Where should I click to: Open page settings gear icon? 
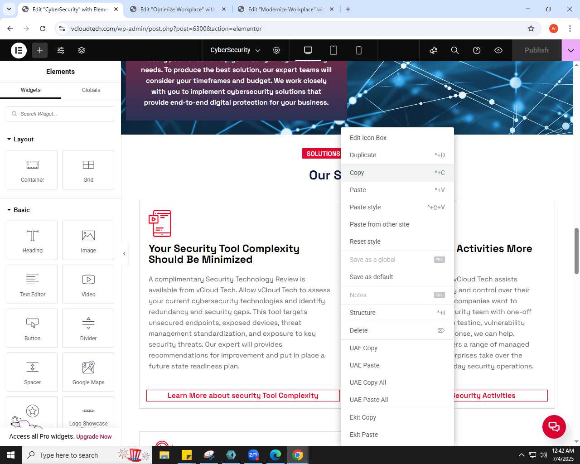[x=276, y=50]
